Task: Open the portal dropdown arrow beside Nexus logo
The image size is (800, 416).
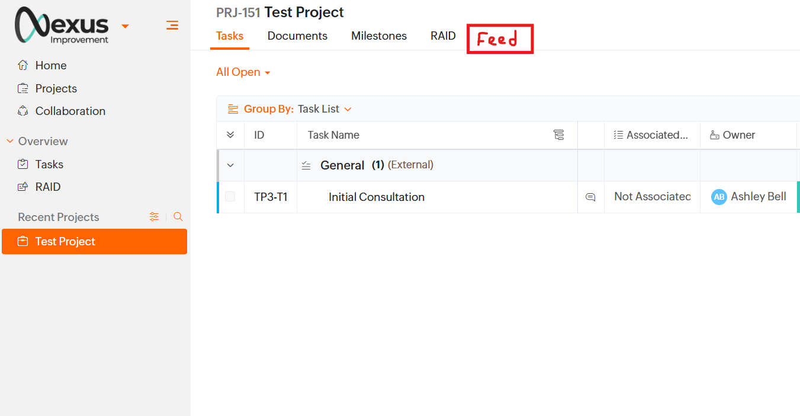Action: click(x=125, y=26)
